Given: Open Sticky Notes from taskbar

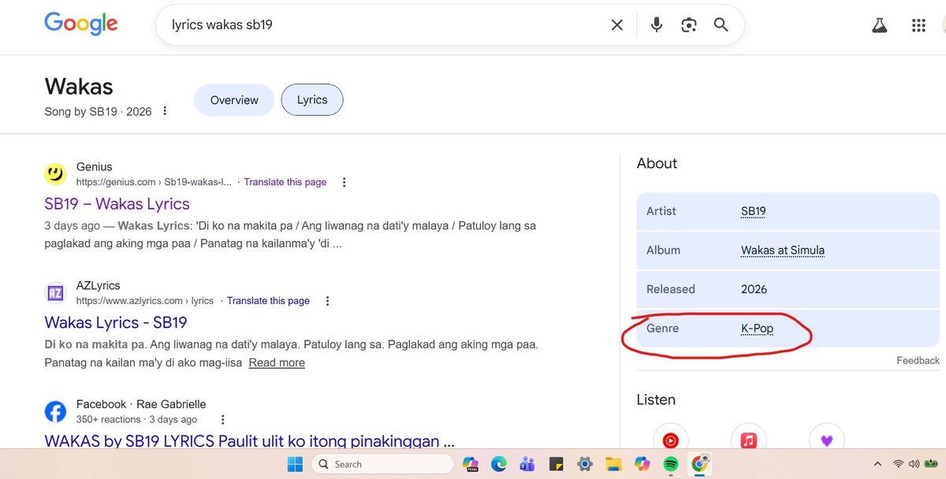Looking at the screenshot, I should click(x=556, y=464).
